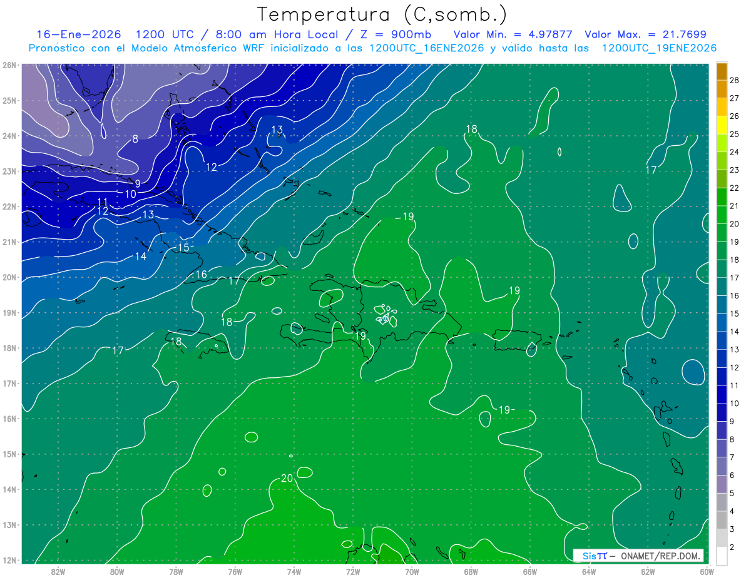Click the "80W" longitude axis label
The width and height of the screenshot is (751, 580).
[116, 571]
